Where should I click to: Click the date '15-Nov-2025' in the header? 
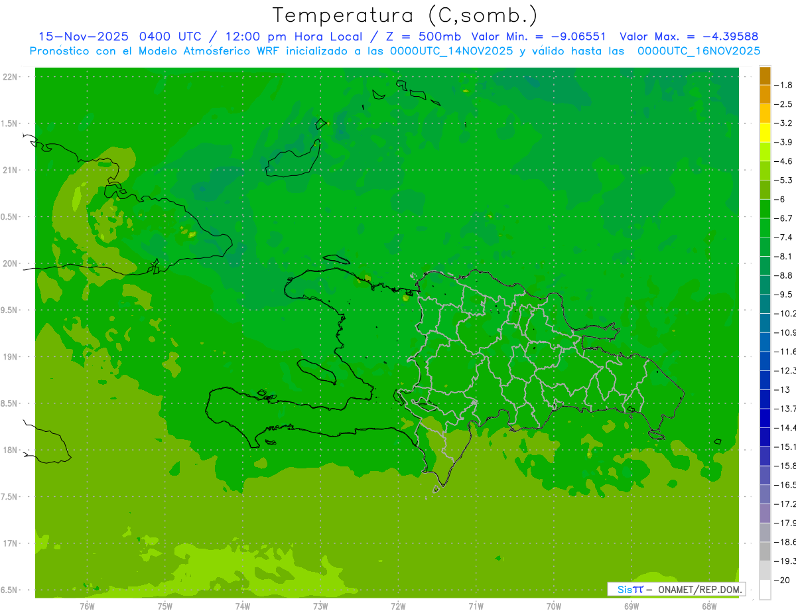83,36
